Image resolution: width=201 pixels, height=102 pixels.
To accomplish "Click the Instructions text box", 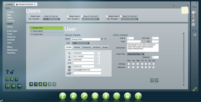I will (x=143, y=48).
